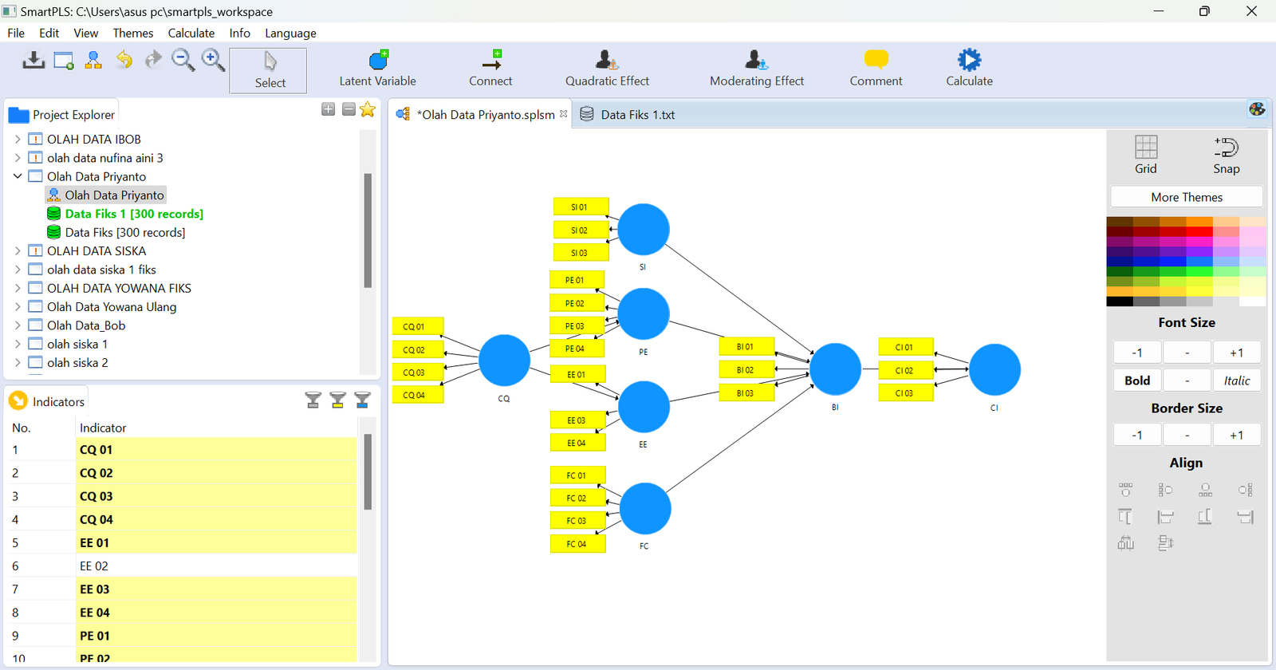Run Calculate from the toolbar
The image size is (1276, 670).
[969, 61]
